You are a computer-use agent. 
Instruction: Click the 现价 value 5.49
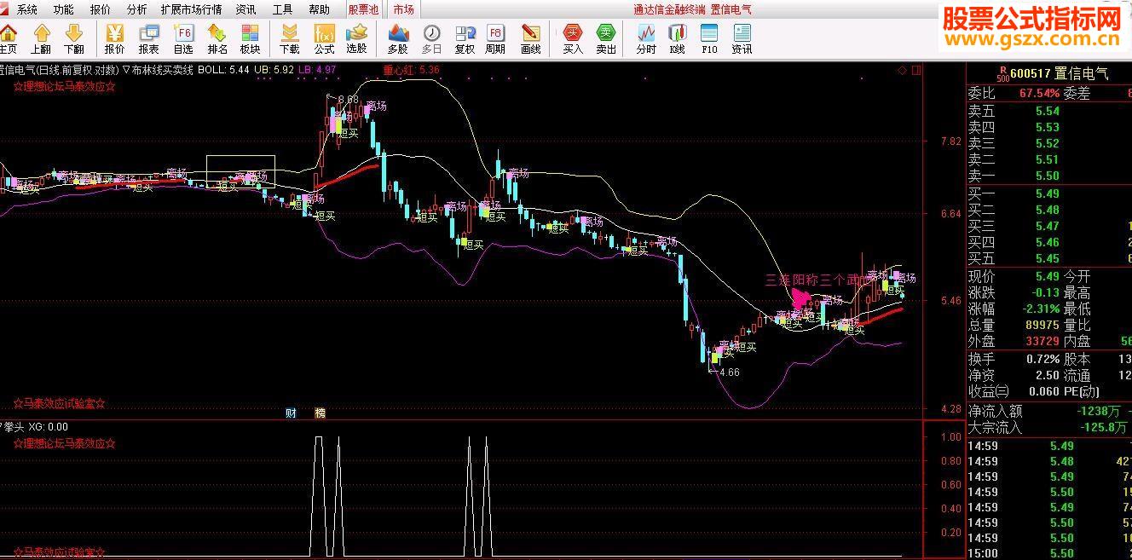pos(1047,276)
